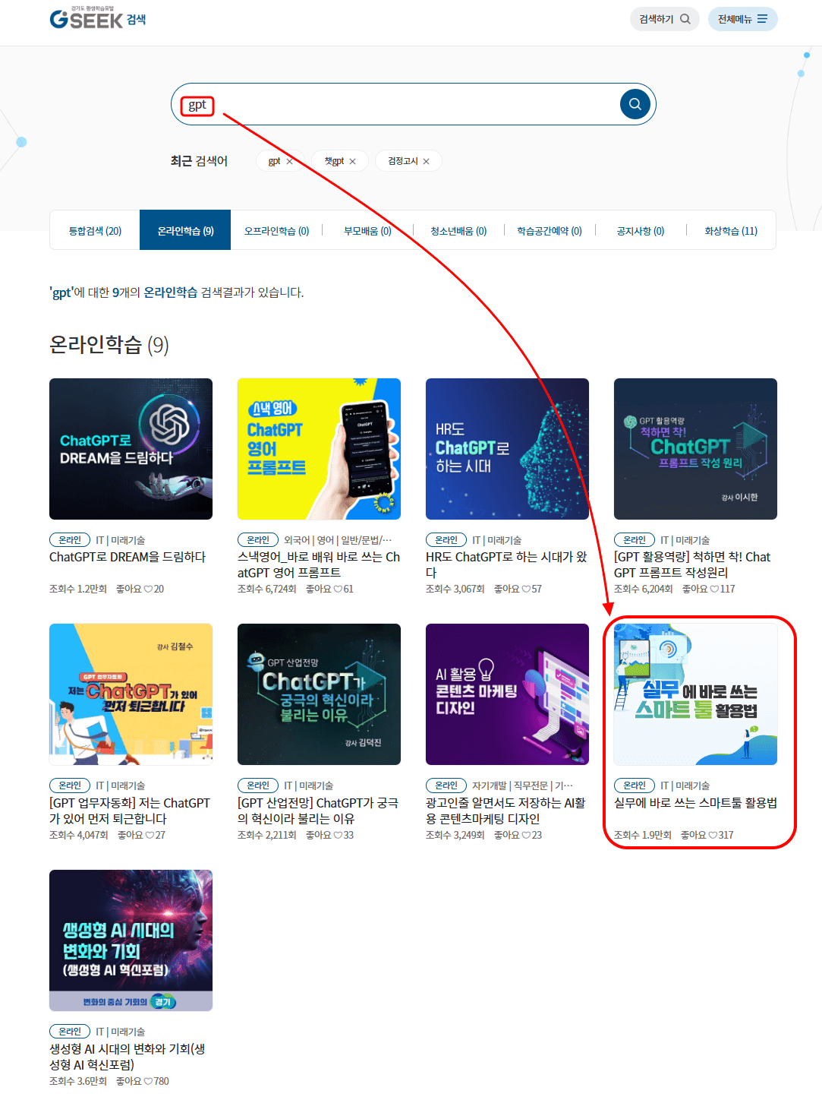Click like heart showing 33 on 산업전망 course
The height and width of the screenshot is (1119, 822).
click(338, 835)
